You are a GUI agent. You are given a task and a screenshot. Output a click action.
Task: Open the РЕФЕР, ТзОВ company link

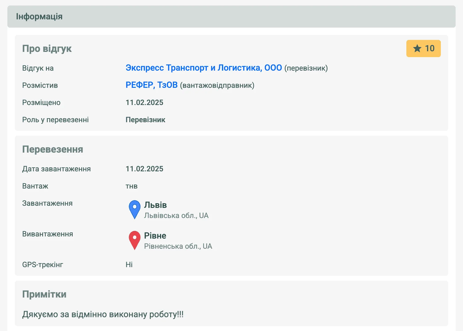151,85
